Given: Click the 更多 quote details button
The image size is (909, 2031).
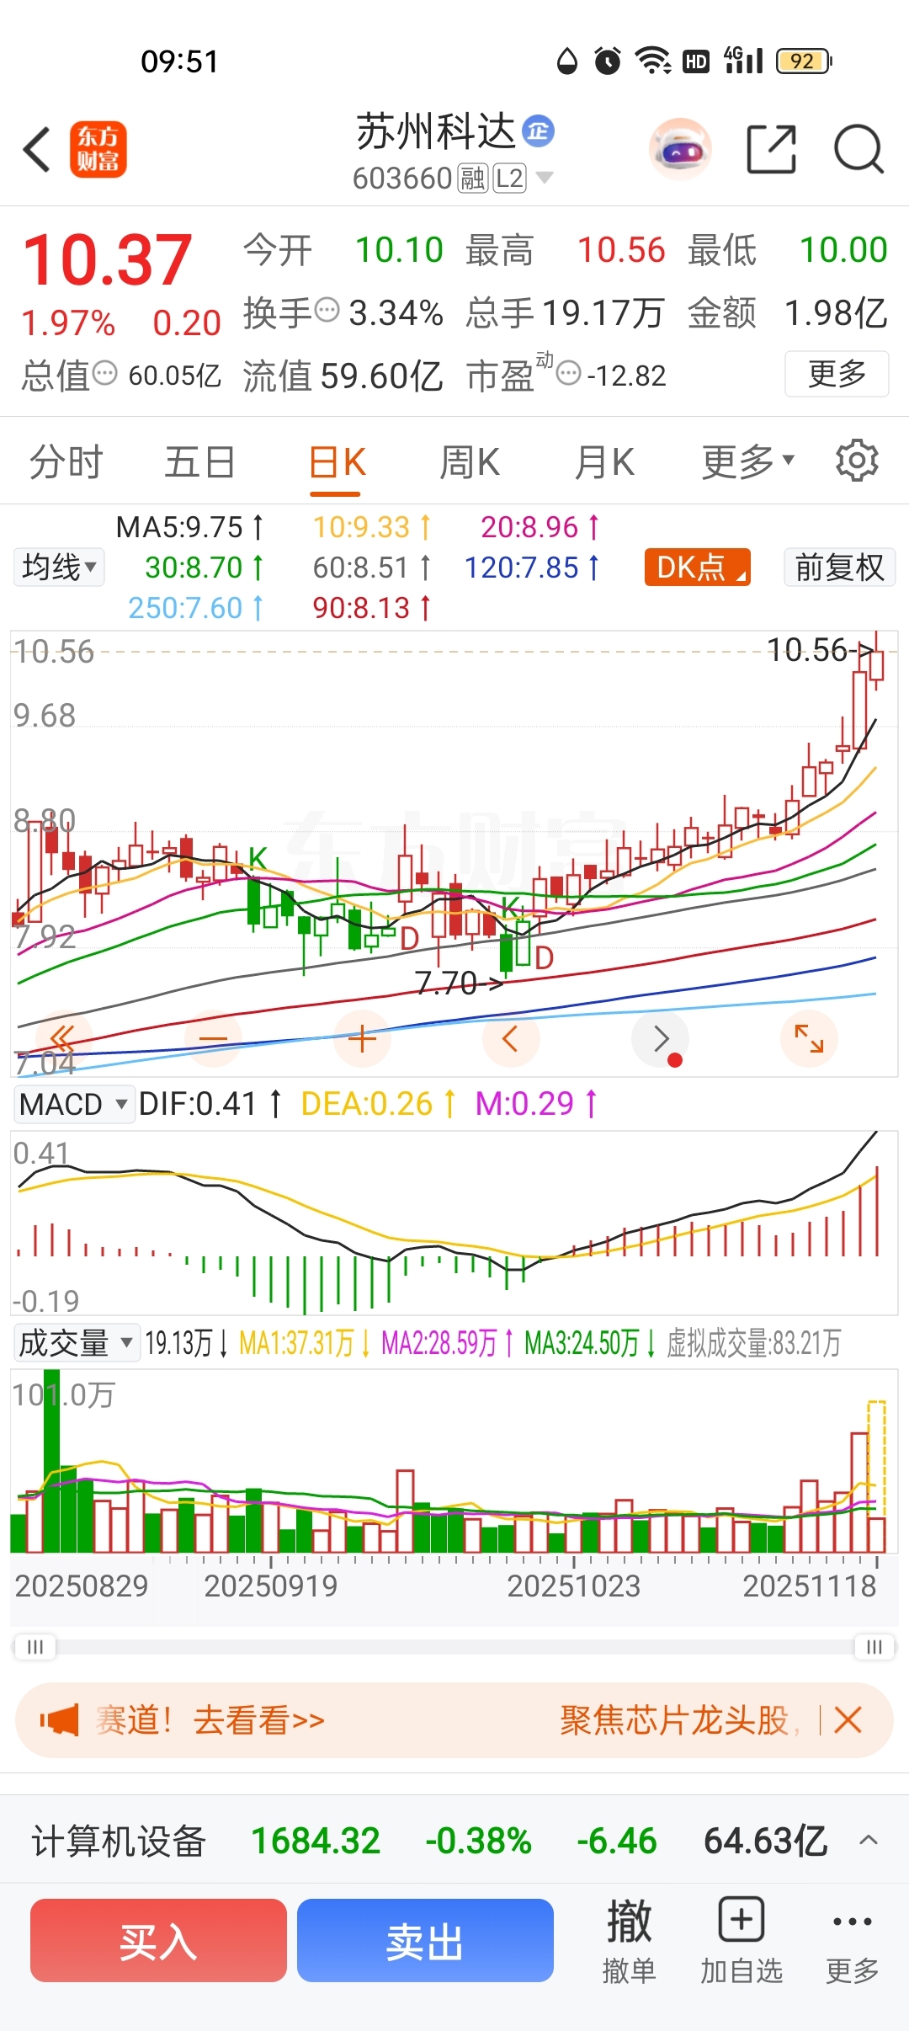Looking at the screenshot, I should click(837, 373).
